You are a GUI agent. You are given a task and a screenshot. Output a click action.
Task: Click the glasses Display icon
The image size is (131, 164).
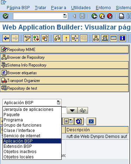[83, 111]
